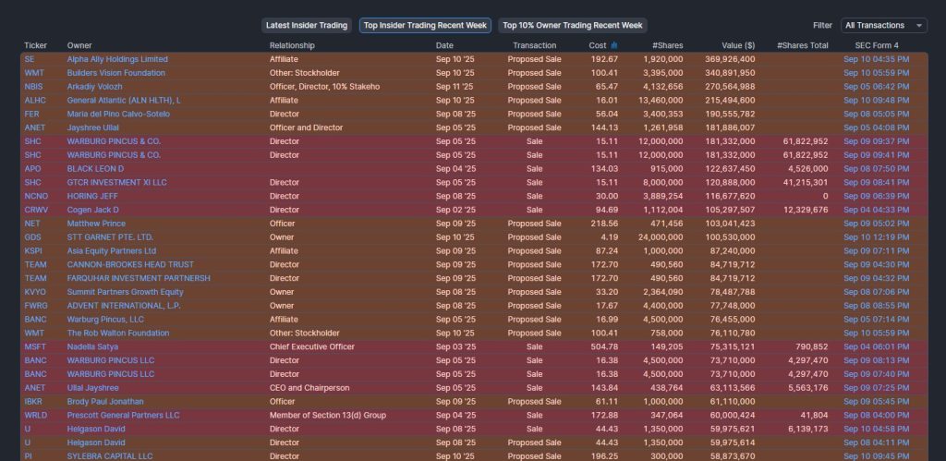The width and height of the screenshot is (946, 461).
Task: Open Nadella Satya owner profile link
Action: pyautogui.click(x=92, y=347)
